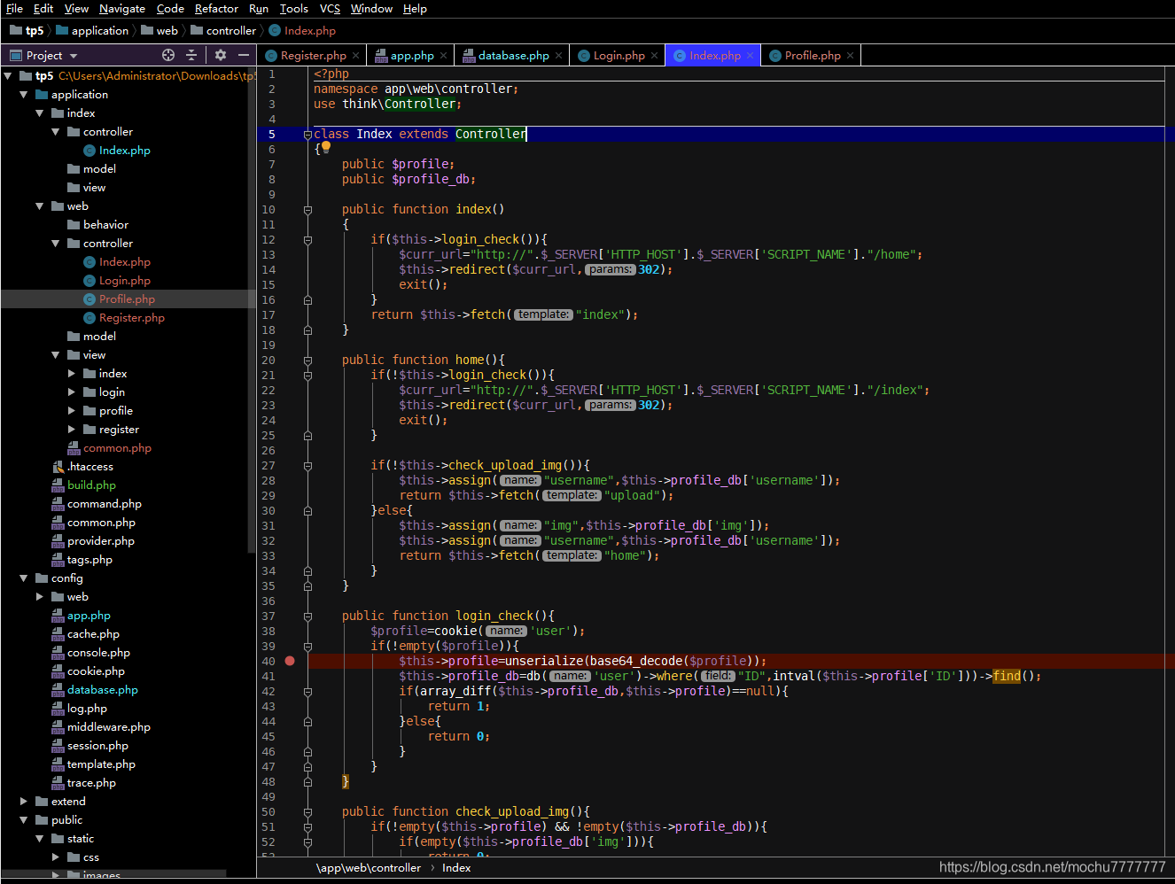Expand the login folder under view

pyautogui.click(x=72, y=392)
